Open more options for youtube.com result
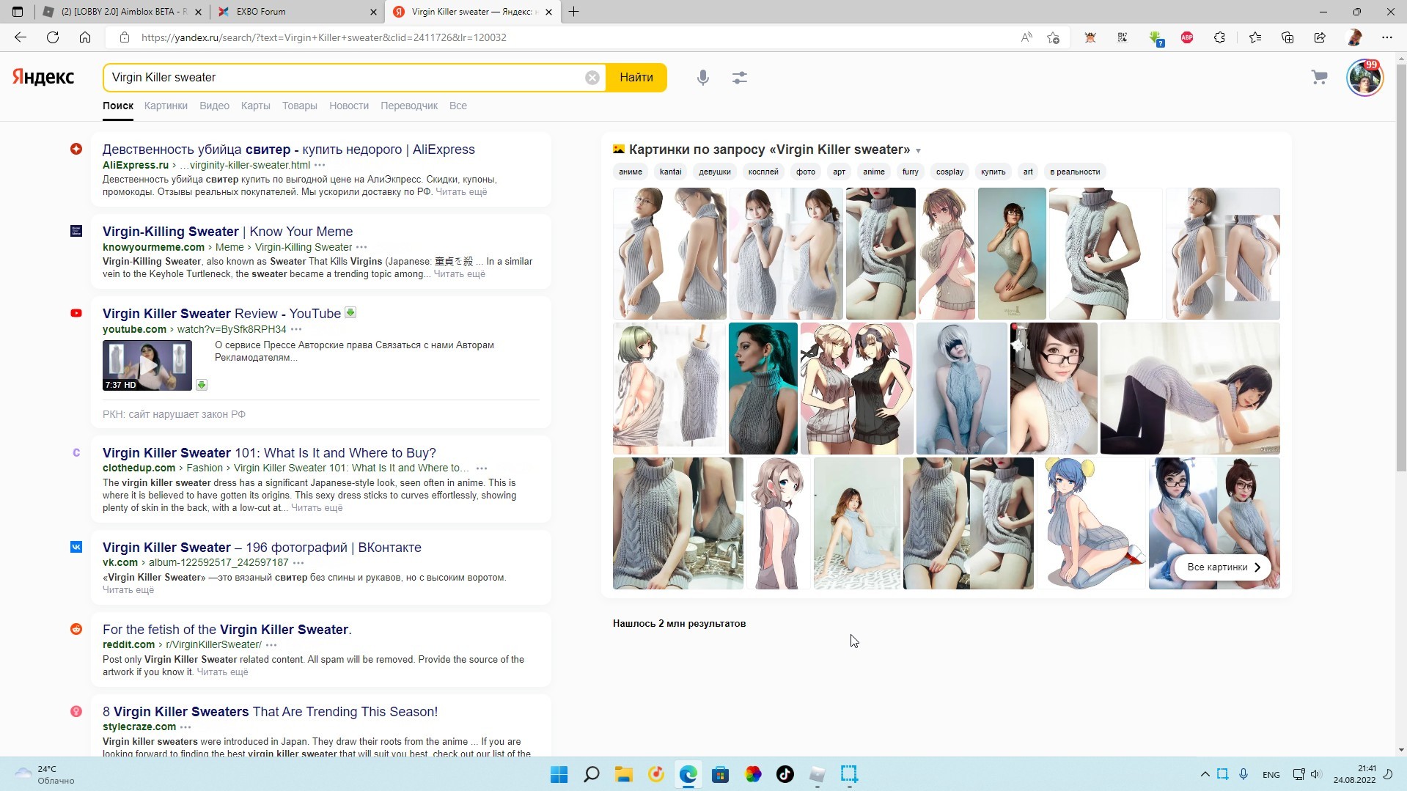 click(x=296, y=330)
